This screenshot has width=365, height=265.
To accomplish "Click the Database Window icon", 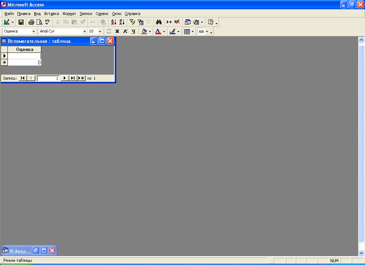I will pos(187,22).
